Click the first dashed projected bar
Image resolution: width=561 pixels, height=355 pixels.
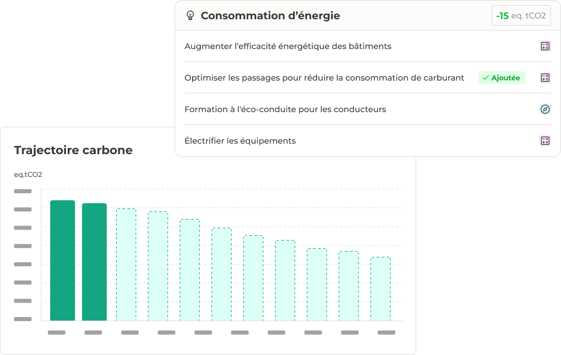tap(126, 264)
